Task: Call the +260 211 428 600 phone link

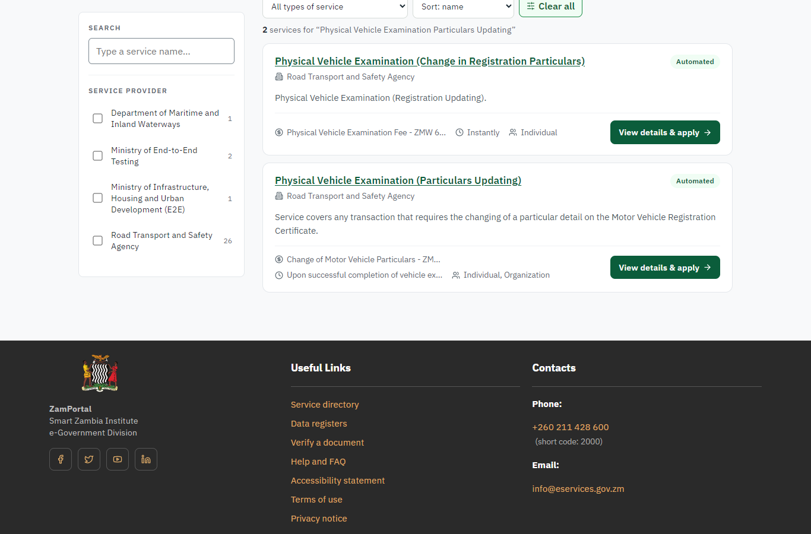Action: click(571, 427)
